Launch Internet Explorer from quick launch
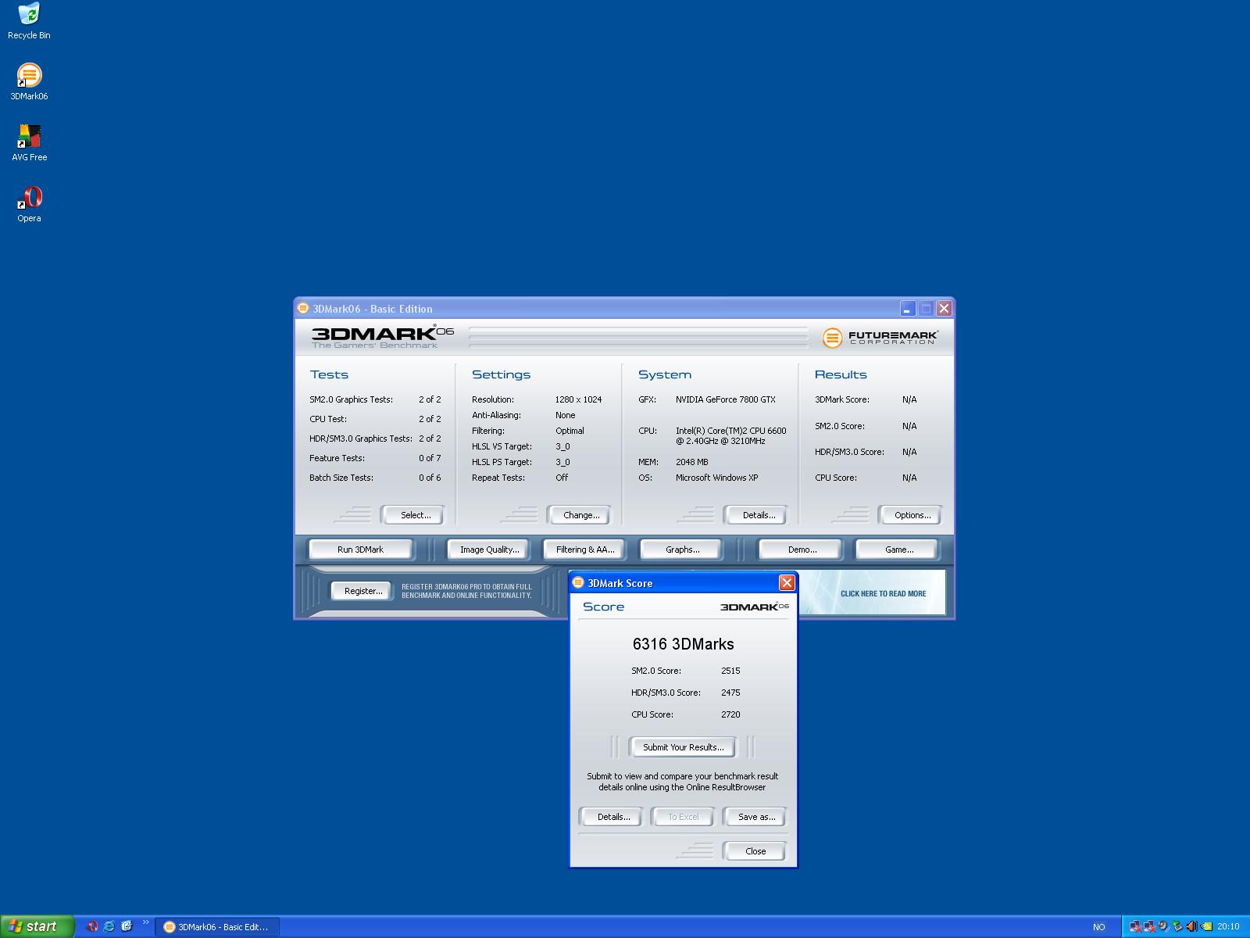This screenshot has height=938, width=1250. [x=109, y=926]
